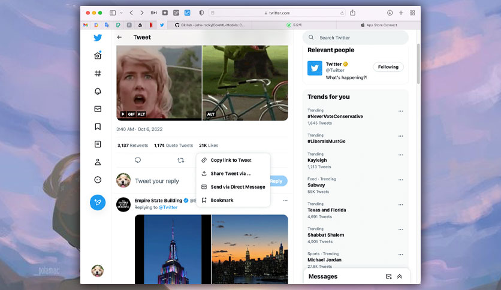Viewport: 501px width, 290px height.
Task: Open Bookmarks icon in sidebar
Action: click(98, 127)
